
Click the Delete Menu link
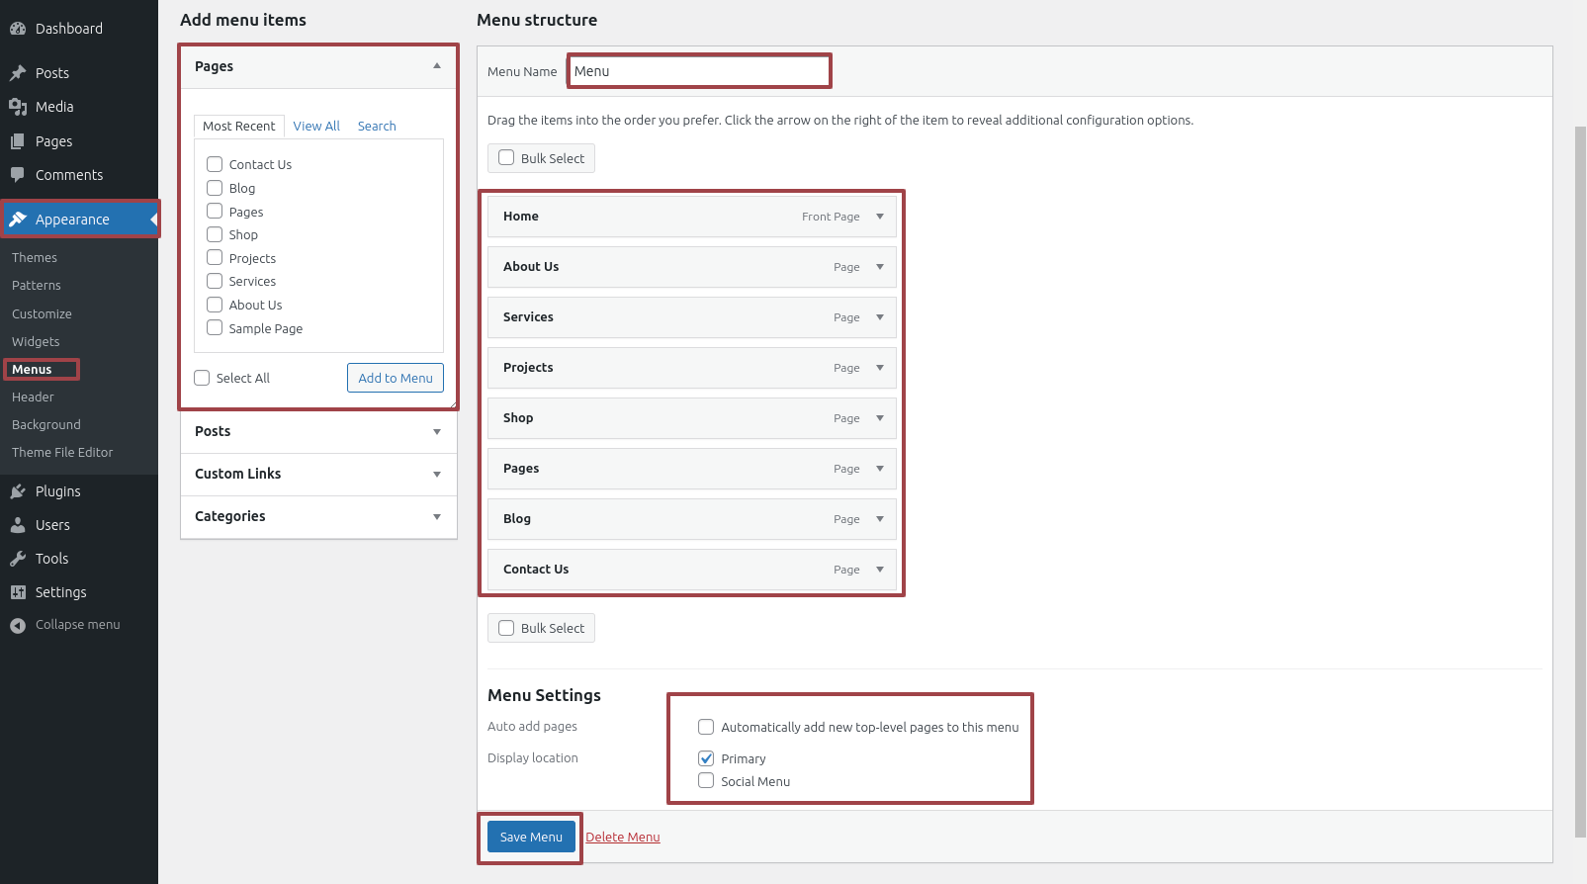click(623, 838)
